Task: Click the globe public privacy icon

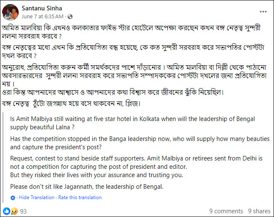Action: 69,17
